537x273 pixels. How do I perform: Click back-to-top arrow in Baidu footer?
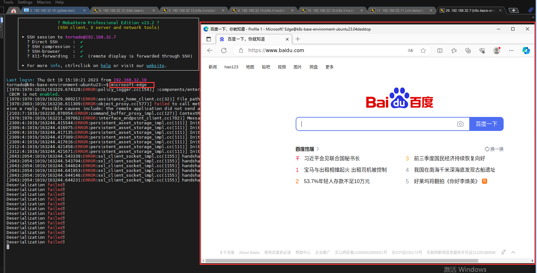[513, 252]
